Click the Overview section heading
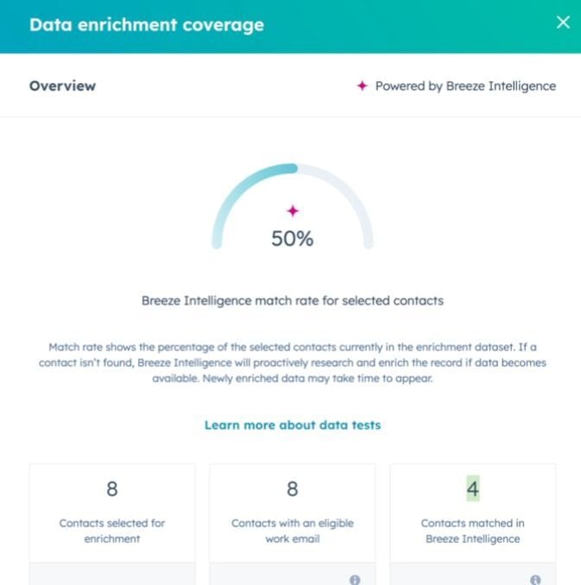The height and width of the screenshot is (585, 581). click(x=63, y=86)
